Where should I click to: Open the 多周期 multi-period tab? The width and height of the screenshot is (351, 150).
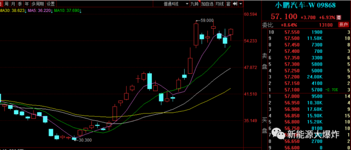tap(37, 4)
